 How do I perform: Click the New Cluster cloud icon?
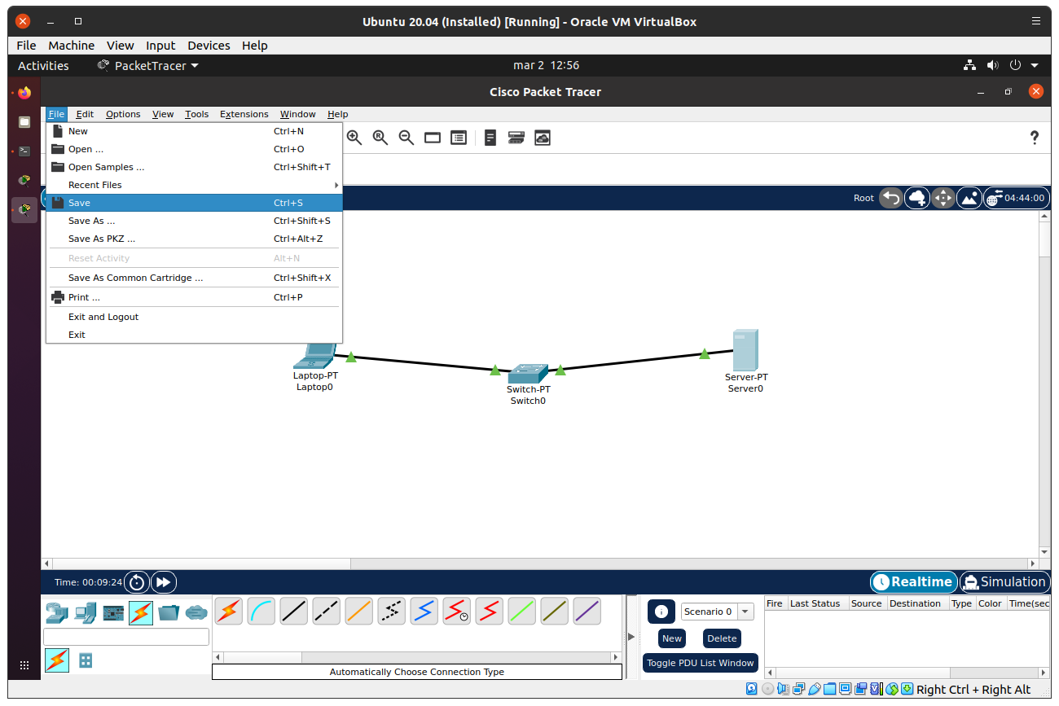tap(917, 198)
